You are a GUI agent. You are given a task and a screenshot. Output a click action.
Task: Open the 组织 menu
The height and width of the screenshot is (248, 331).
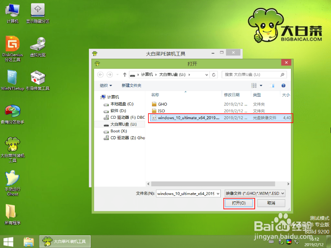pyautogui.click(x=106, y=85)
